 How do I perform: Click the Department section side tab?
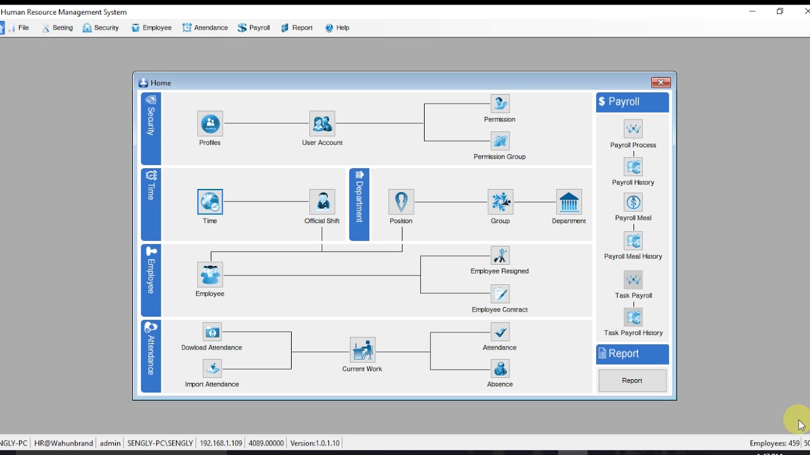point(359,204)
